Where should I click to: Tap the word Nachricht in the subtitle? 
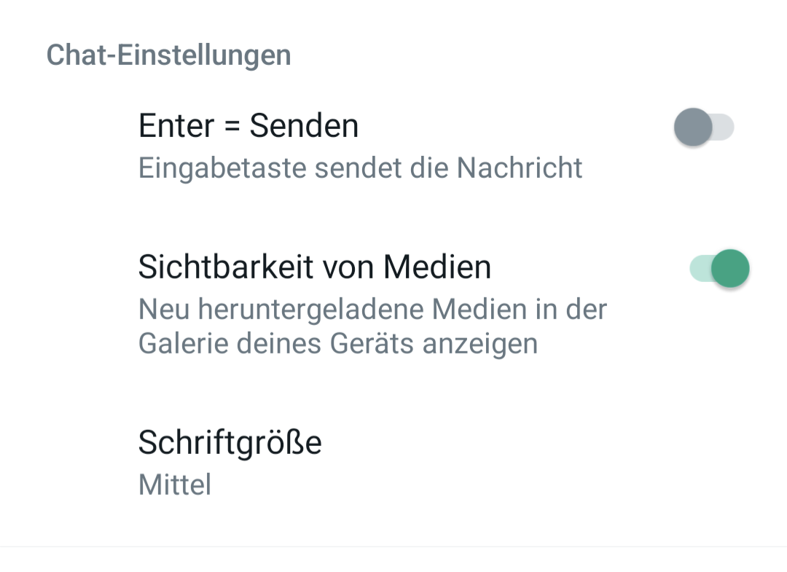520,168
